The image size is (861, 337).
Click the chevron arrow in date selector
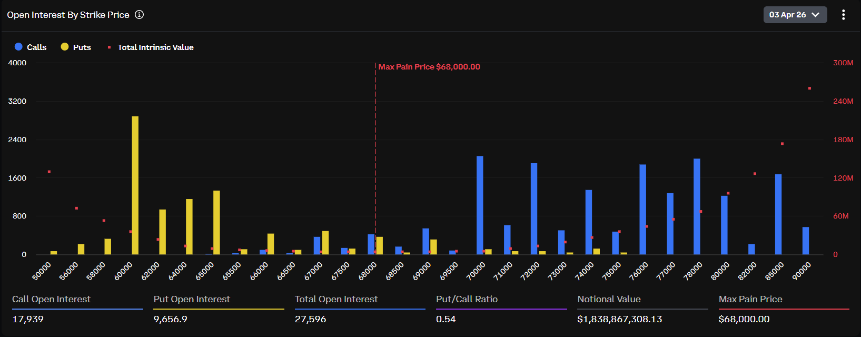816,15
